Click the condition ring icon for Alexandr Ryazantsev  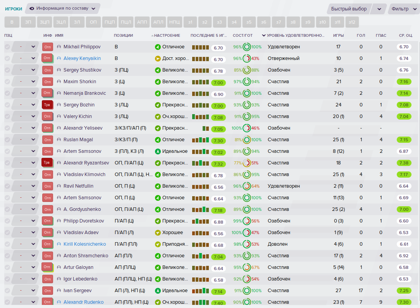[247, 163]
